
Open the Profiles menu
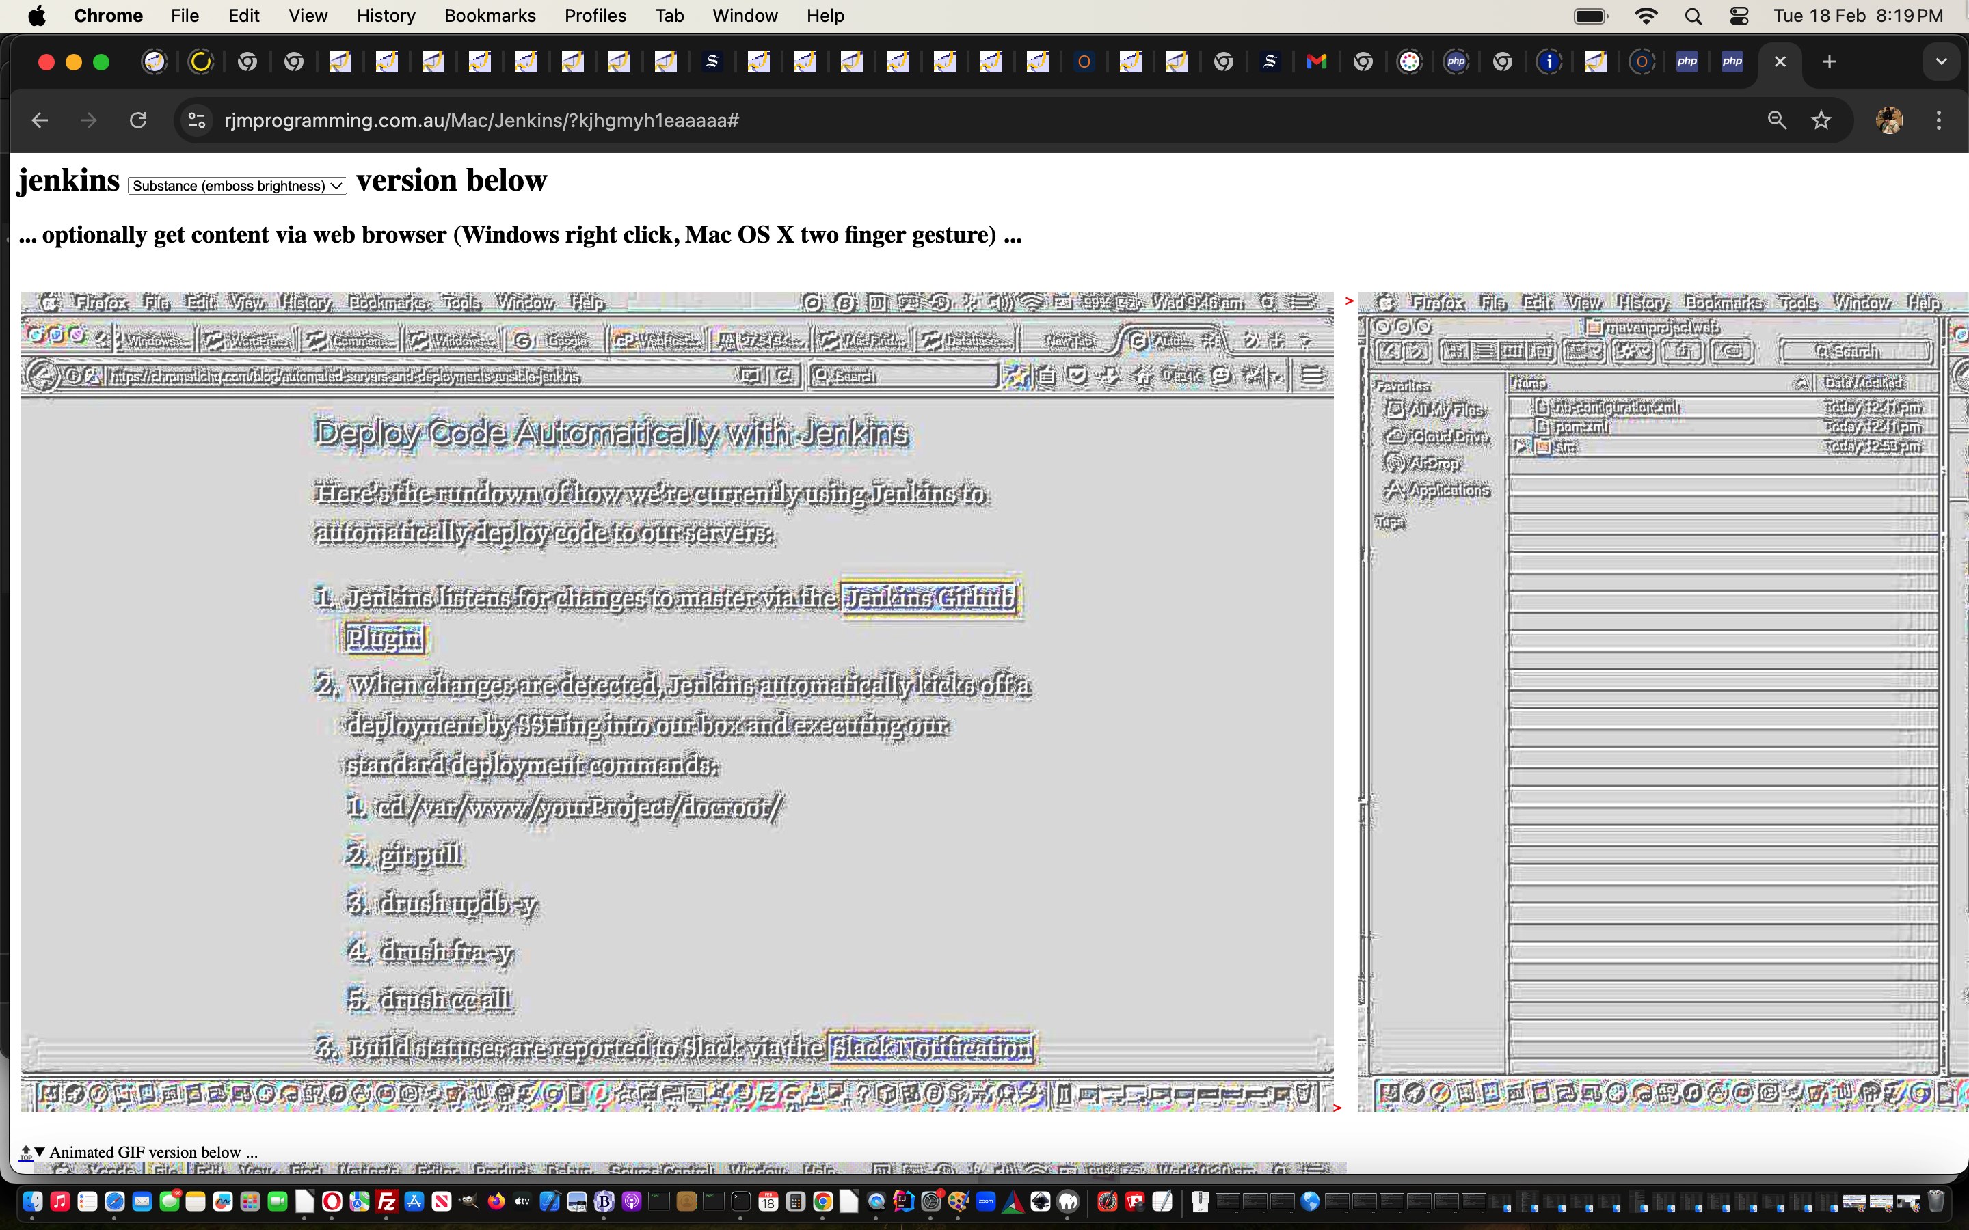point(595,16)
